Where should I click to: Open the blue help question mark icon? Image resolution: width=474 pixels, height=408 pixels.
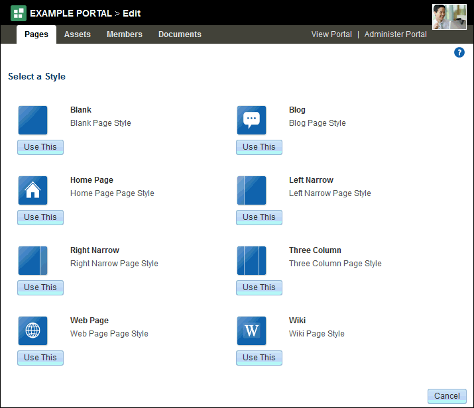(x=459, y=52)
